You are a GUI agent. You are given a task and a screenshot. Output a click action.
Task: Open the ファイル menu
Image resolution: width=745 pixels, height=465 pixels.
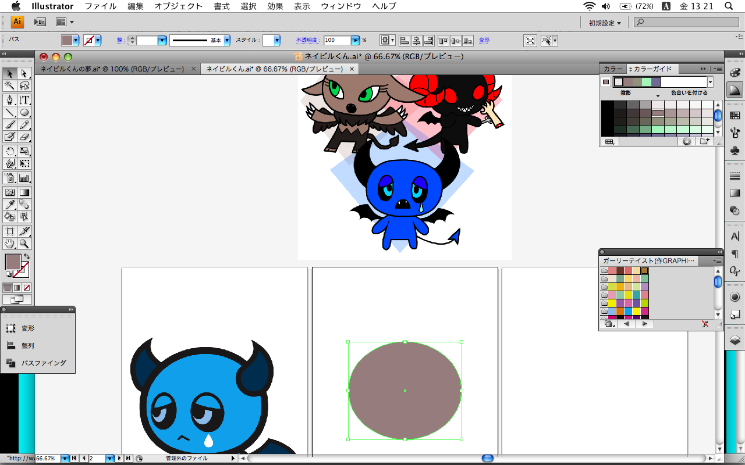pyautogui.click(x=100, y=6)
